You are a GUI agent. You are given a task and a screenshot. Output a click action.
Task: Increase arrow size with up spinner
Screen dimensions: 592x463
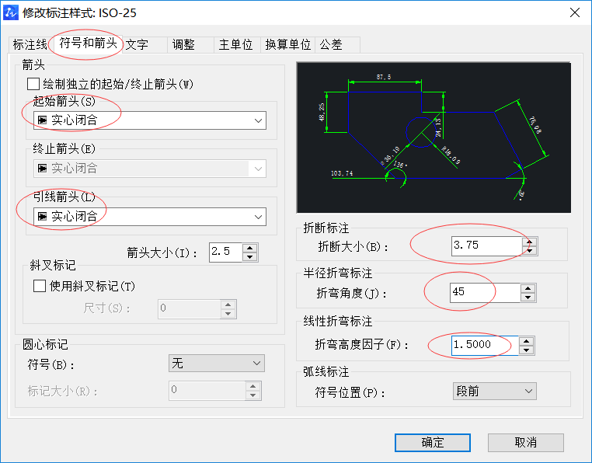250,249
